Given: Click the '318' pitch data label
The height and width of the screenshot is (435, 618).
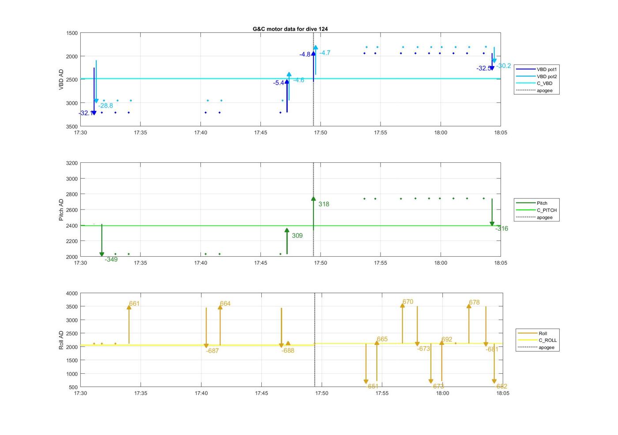Looking at the screenshot, I should tap(324, 204).
